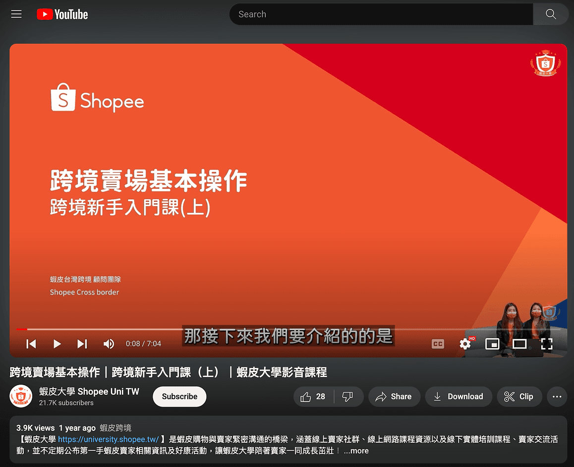Viewport: 574px width, 467px height.
Task: Dislike the video
Action: coord(348,397)
